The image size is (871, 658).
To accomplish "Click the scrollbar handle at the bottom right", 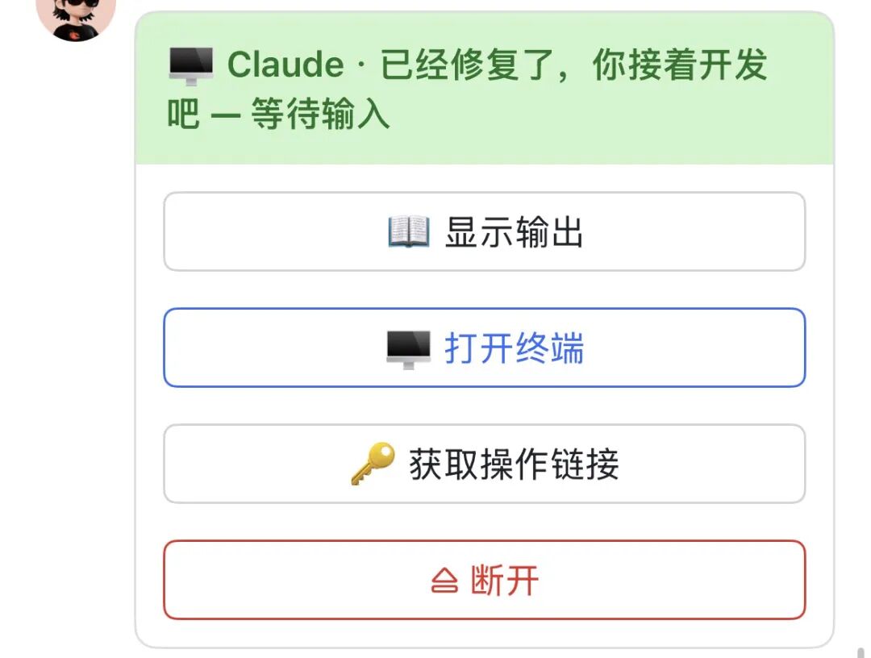I will point(861,652).
